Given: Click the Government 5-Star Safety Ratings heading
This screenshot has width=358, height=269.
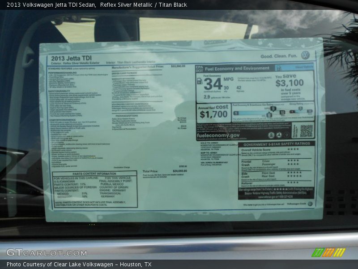Looking at the screenshot, I should 277,144.
